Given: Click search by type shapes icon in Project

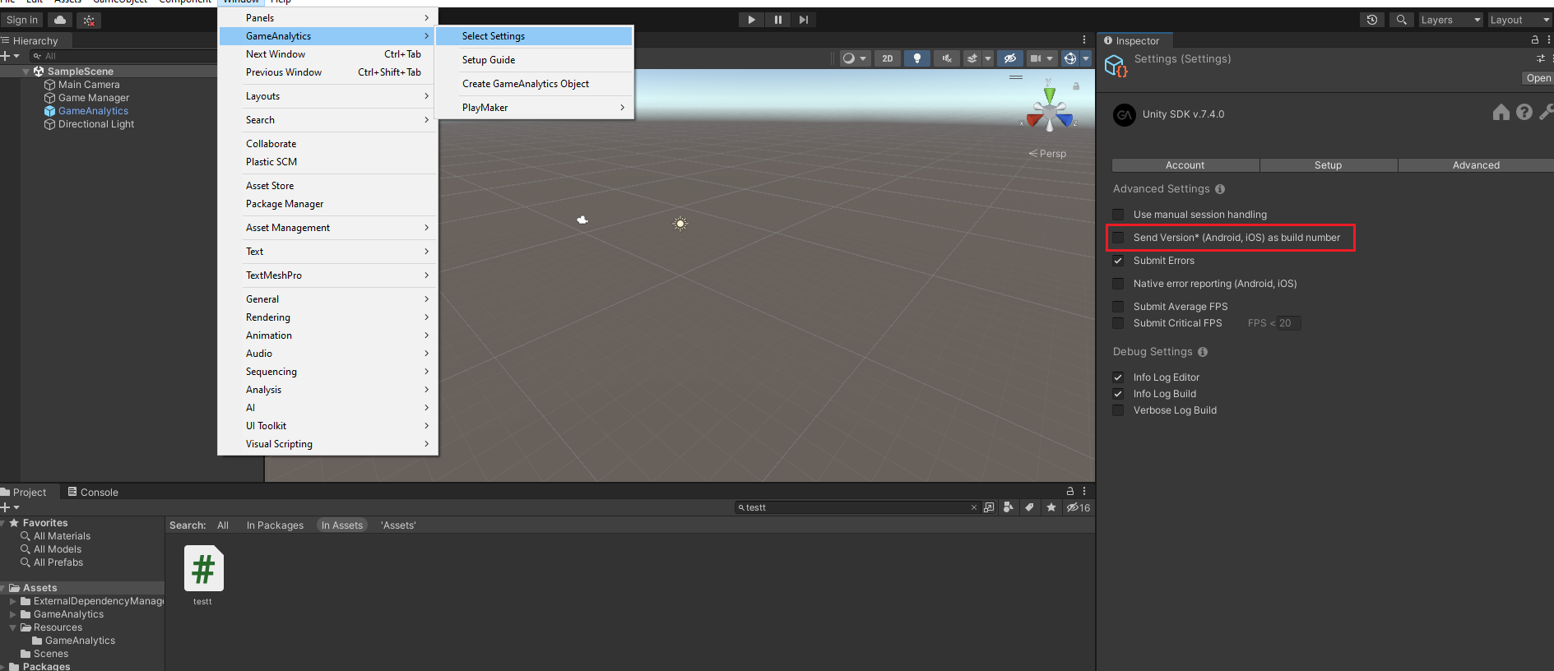Looking at the screenshot, I should [1009, 507].
